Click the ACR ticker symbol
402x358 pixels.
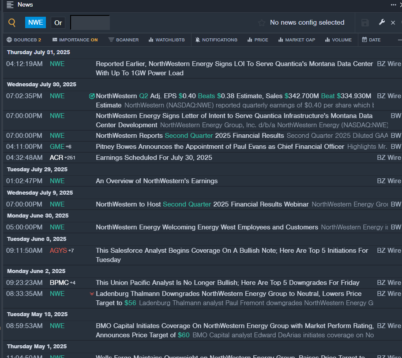56,158
